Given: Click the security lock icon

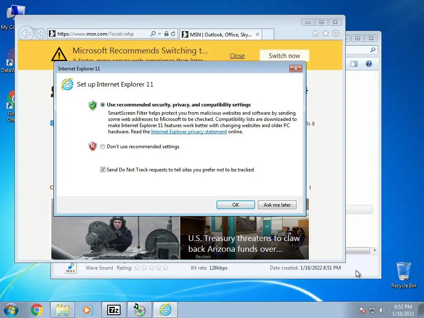Looking at the screenshot, I should click(166, 34).
